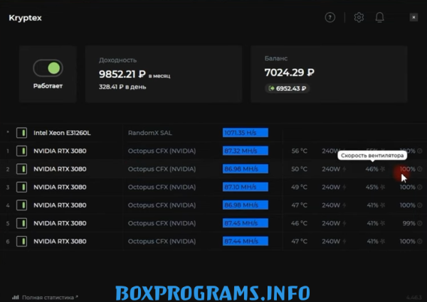Click Octopus CFX (NVIDIA) in GPU row 1
The image size is (427, 302).
coord(162,151)
